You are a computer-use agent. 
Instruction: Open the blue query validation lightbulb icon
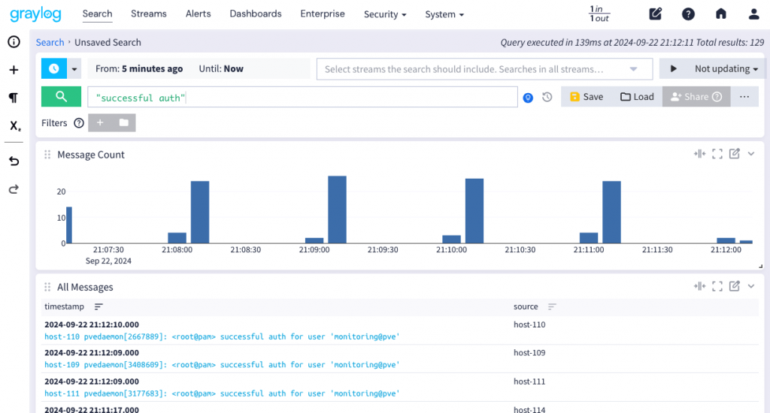pyautogui.click(x=528, y=98)
